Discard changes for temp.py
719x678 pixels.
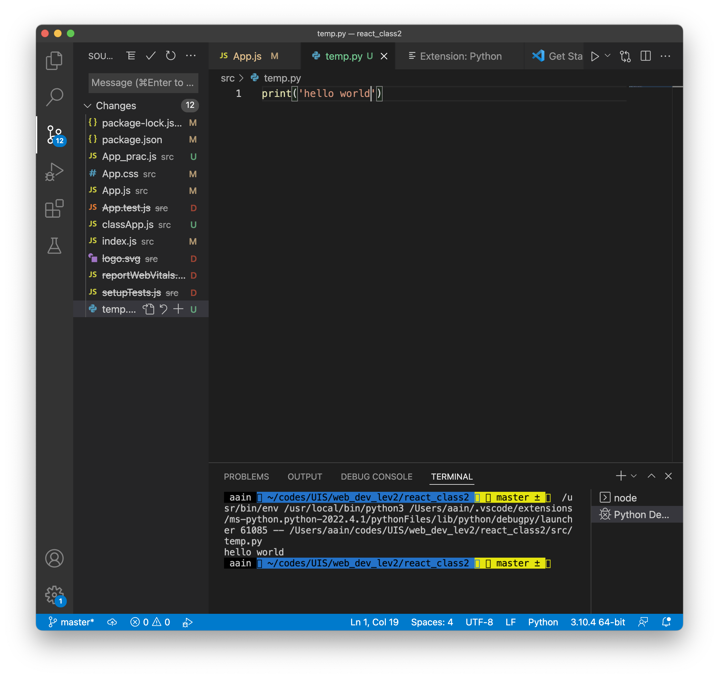point(163,309)
